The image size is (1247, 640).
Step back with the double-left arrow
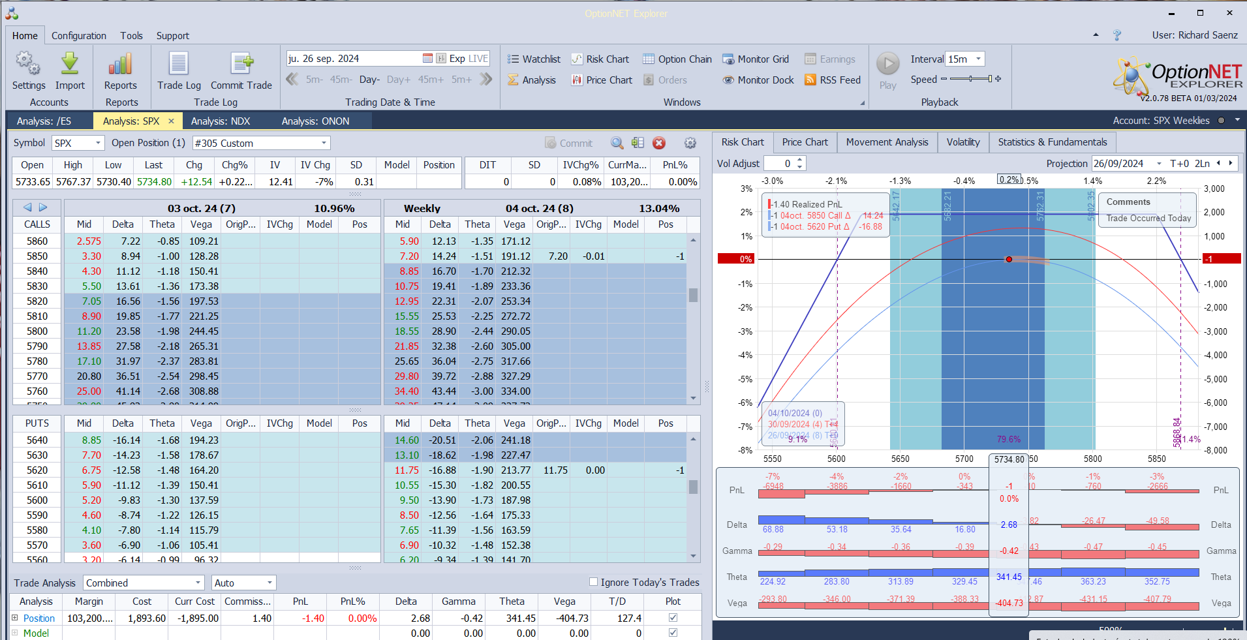coord(292,79)
